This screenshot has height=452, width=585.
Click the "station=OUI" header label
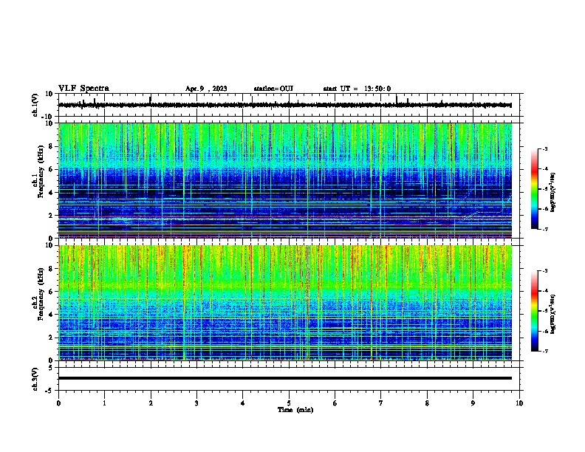click(x=273, y=89)
